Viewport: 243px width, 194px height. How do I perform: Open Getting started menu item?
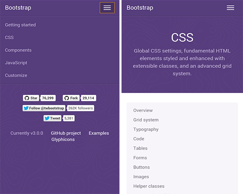(20, 25)
